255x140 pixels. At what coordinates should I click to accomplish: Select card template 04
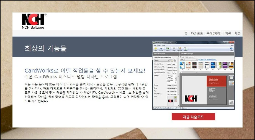coord(200,65)
